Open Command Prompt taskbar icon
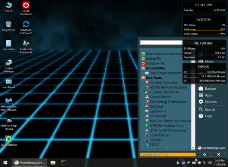This screenshot has height=167, width=228. [64, 163]
